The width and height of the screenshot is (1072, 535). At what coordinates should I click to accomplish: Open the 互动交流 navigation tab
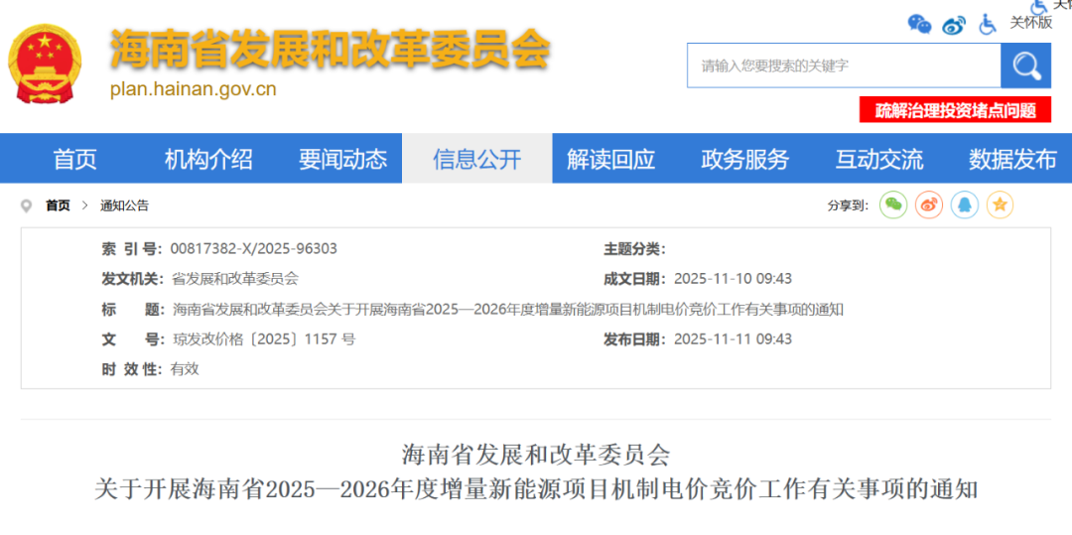(878, 159)
